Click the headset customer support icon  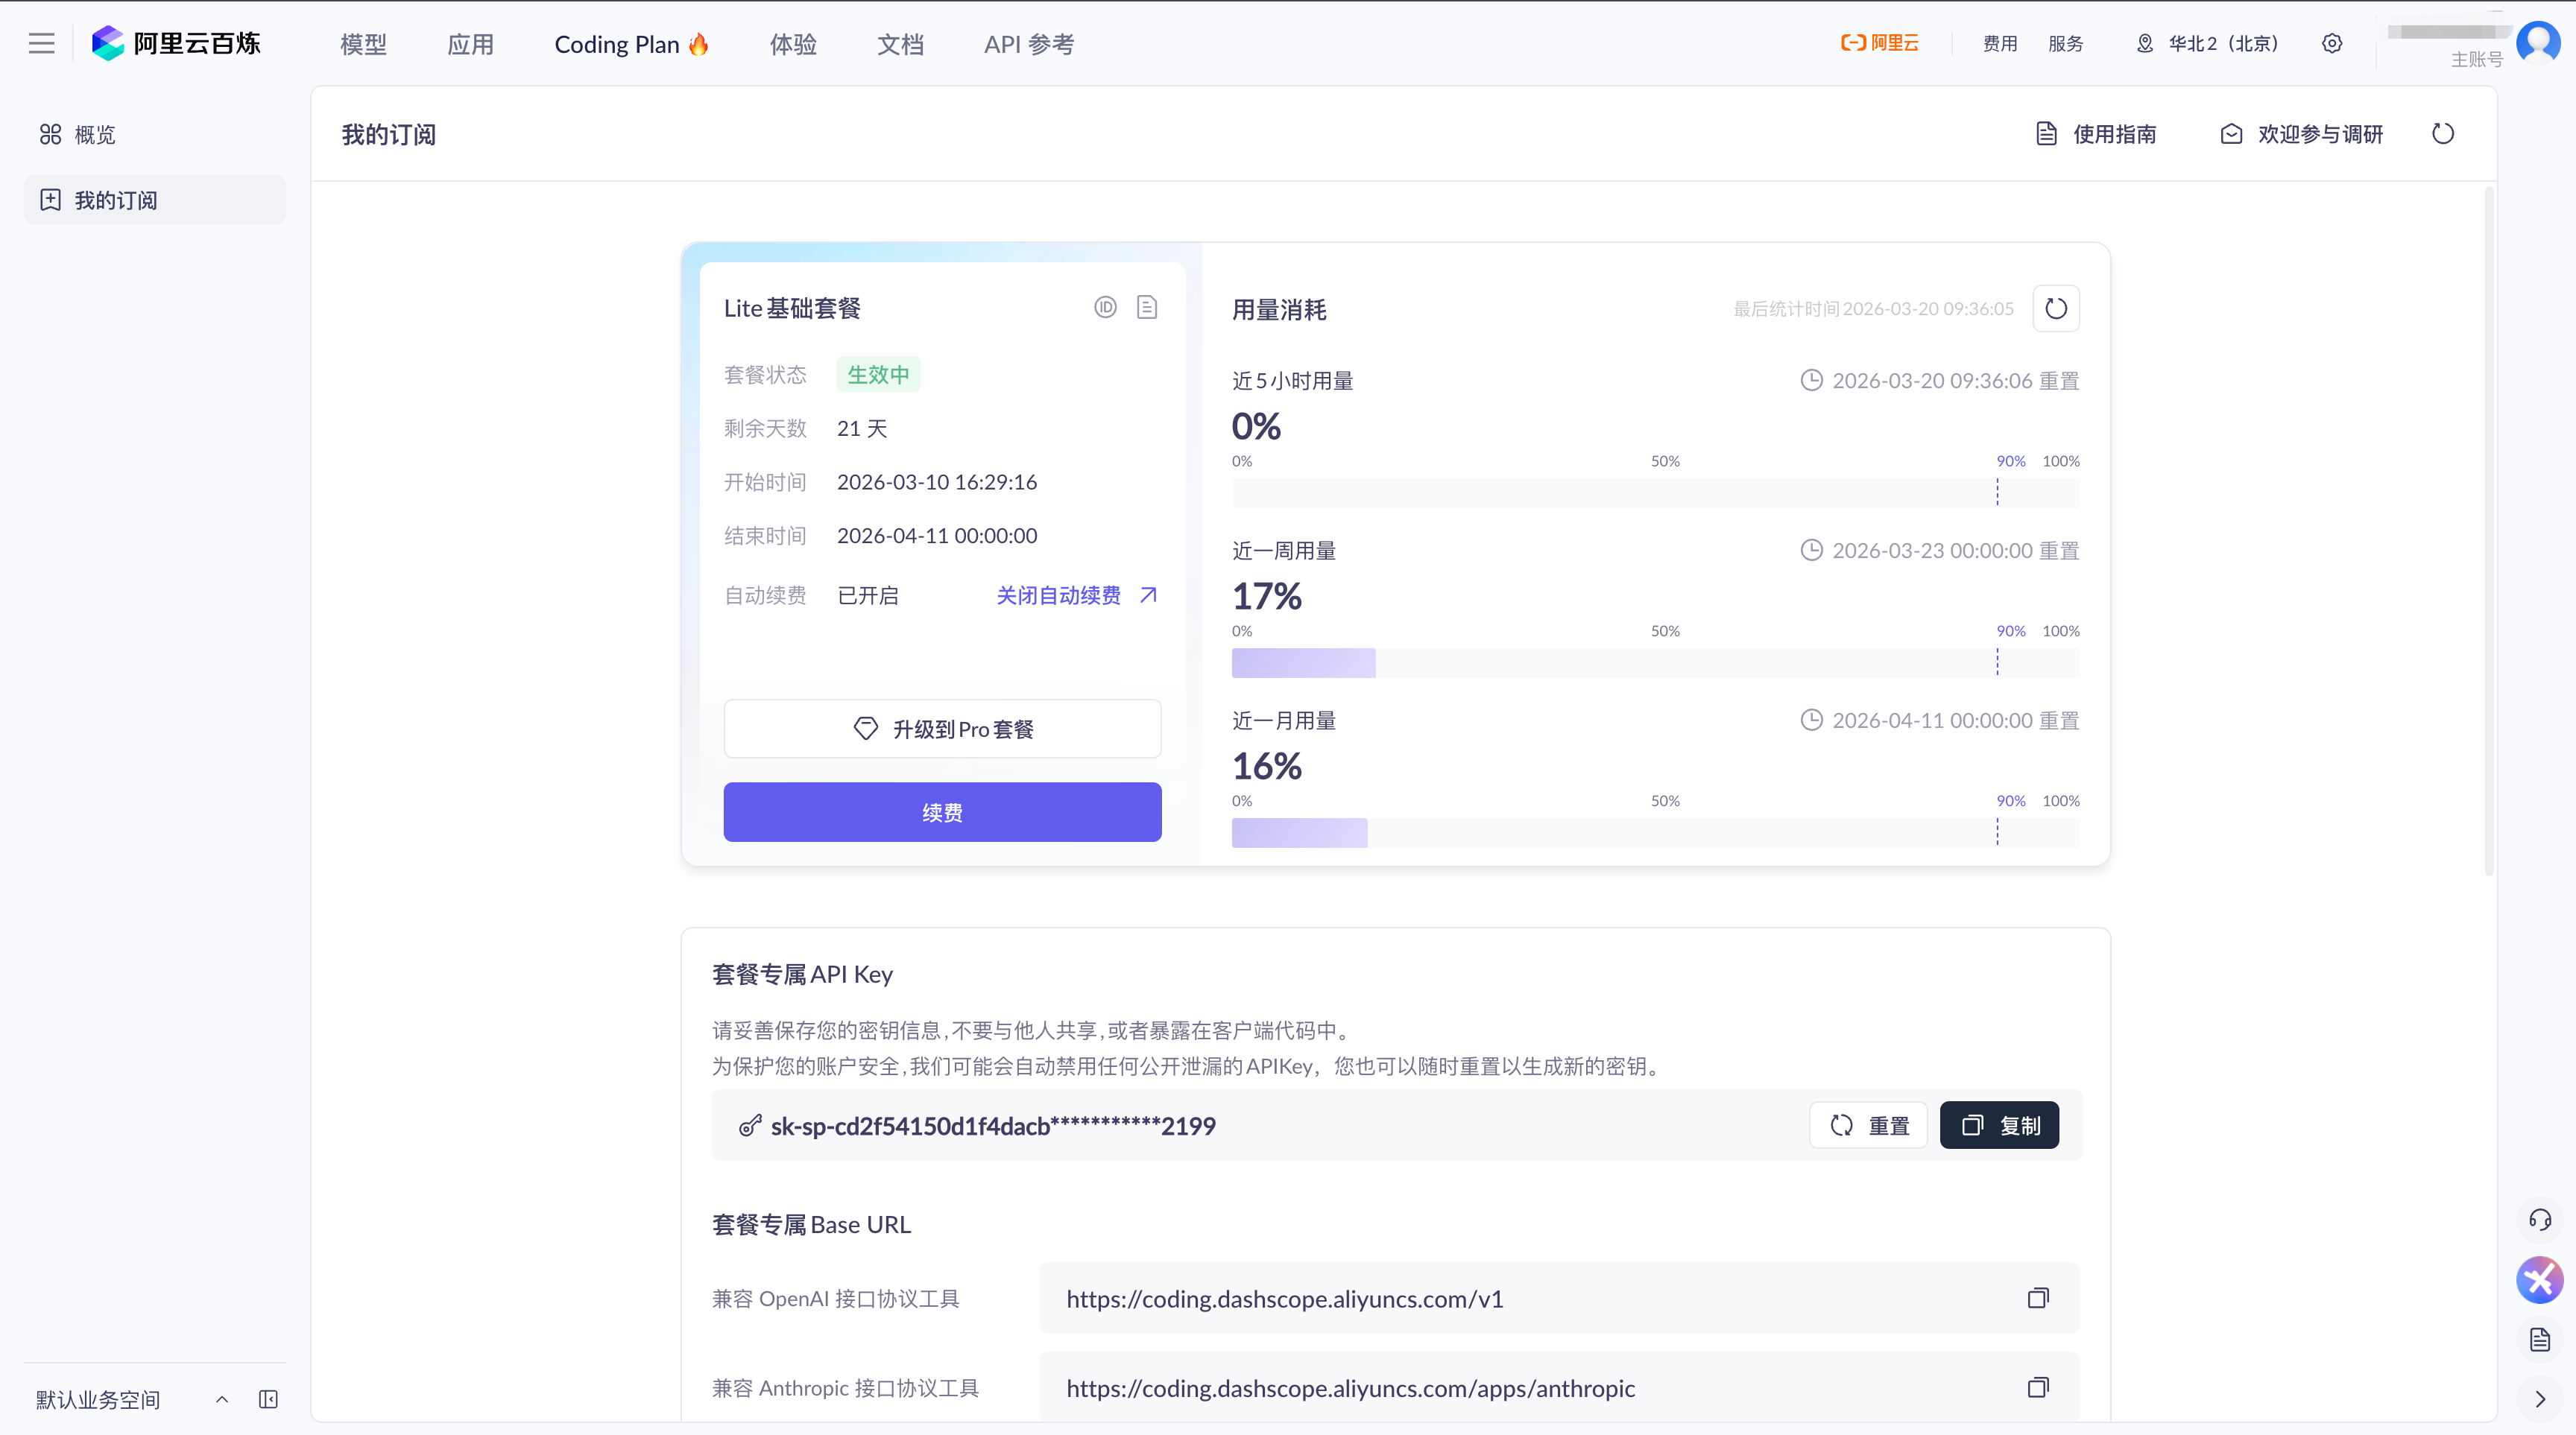tap(2539, 1219)
